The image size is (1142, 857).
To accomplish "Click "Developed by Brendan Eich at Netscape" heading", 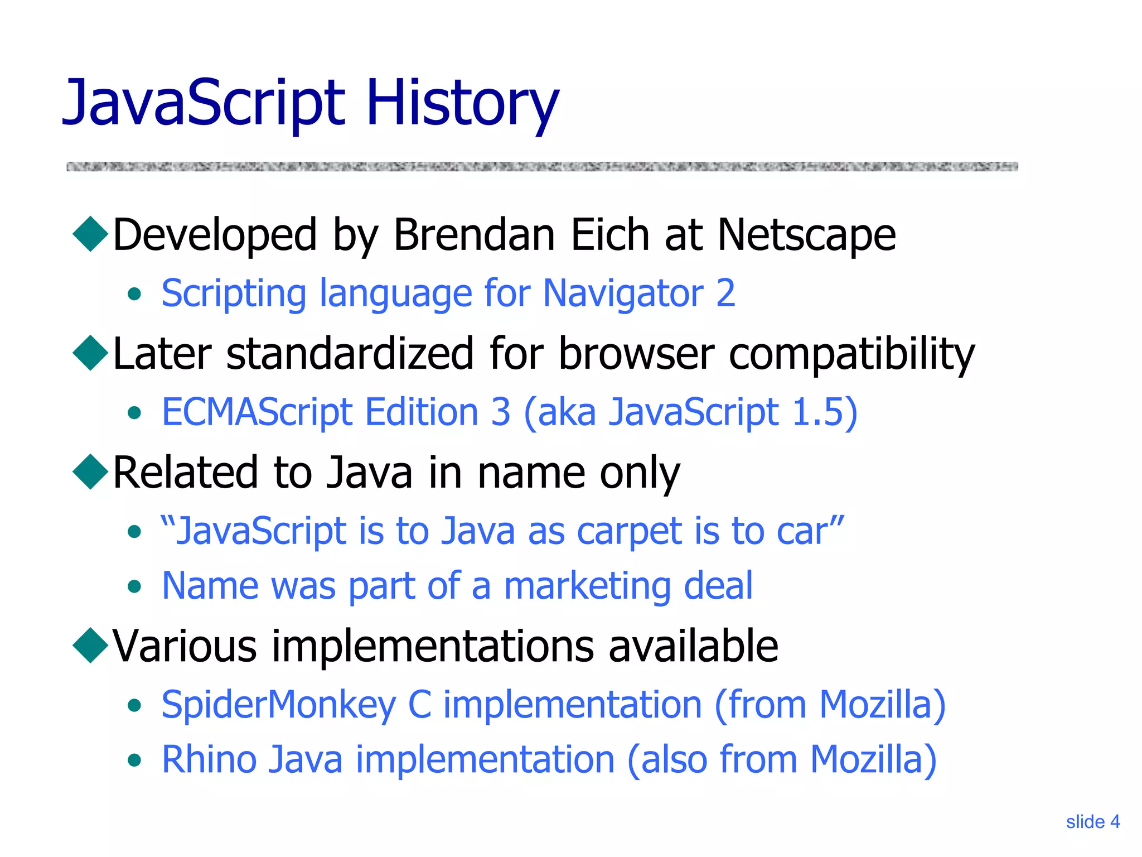I will [x=504, y=235].
